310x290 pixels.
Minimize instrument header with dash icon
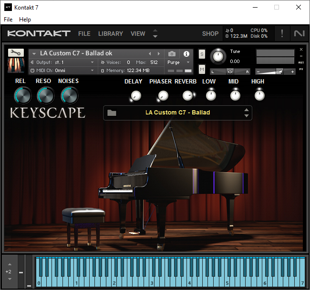(x=301, y=56)
